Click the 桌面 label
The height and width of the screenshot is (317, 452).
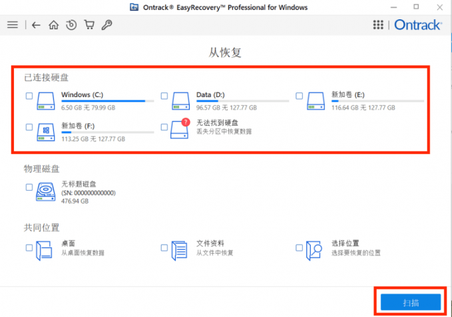pyautogui.click(x=68, y=243)
